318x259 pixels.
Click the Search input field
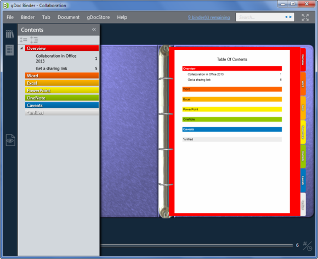click(x=261, y=17)
